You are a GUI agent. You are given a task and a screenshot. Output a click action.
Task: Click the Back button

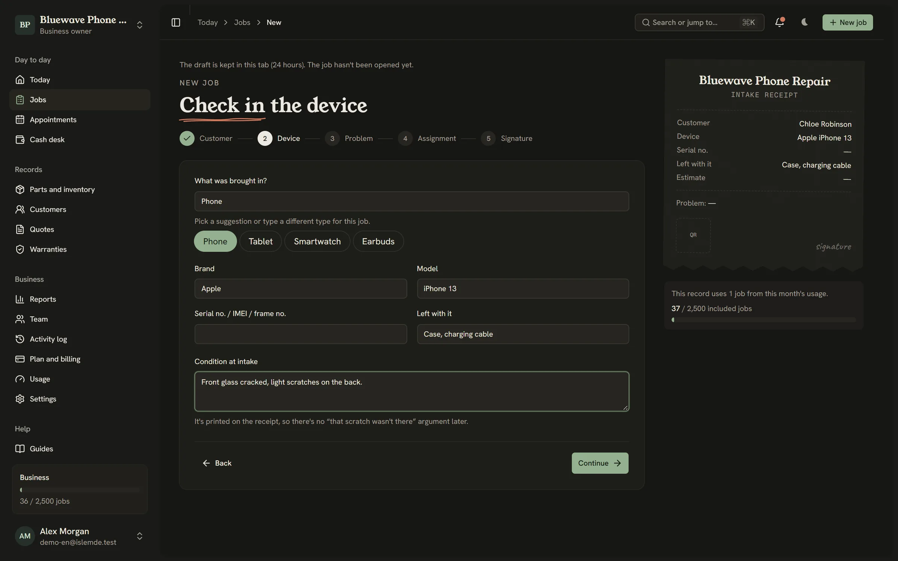click(217, 463)
